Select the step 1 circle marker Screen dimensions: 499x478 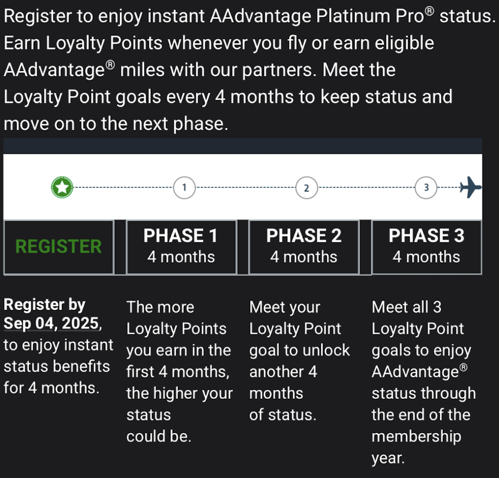click(x=184, y=188)
